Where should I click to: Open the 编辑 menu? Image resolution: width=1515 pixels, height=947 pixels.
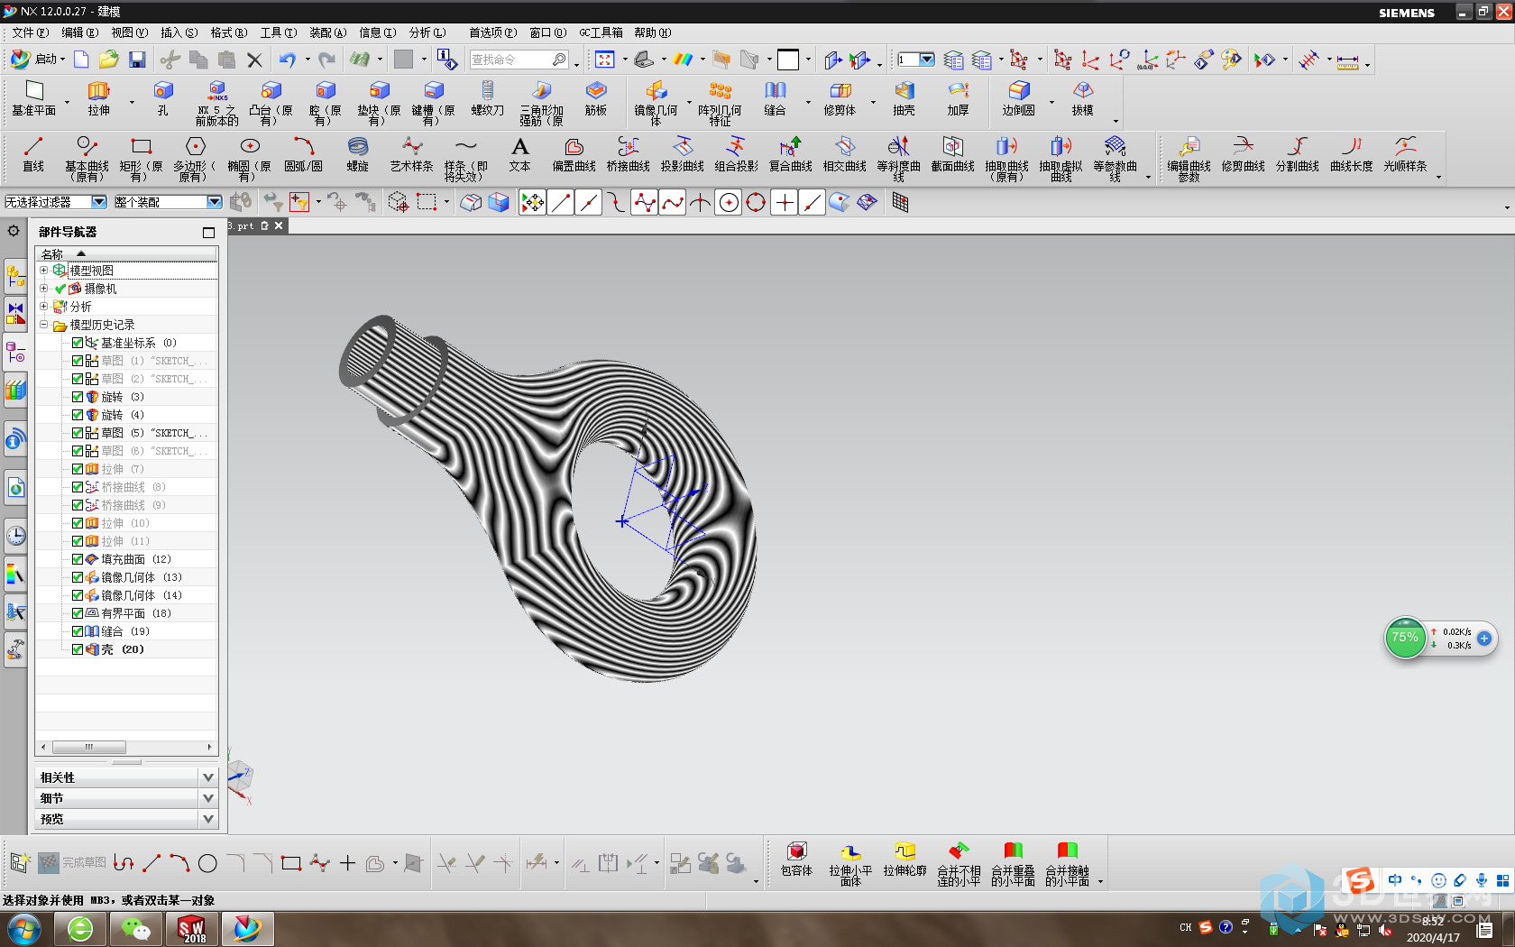coord(80,32)
